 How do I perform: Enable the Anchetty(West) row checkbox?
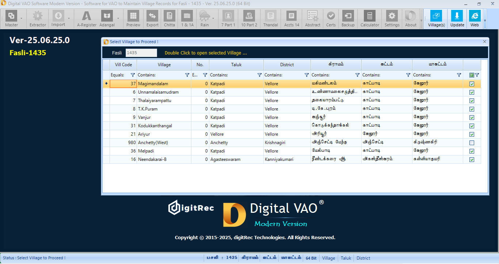click(x=472, y=143)
